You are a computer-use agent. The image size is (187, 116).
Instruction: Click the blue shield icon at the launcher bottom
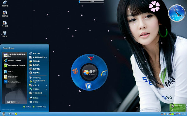pyautogui.click(x=89, y=86)
